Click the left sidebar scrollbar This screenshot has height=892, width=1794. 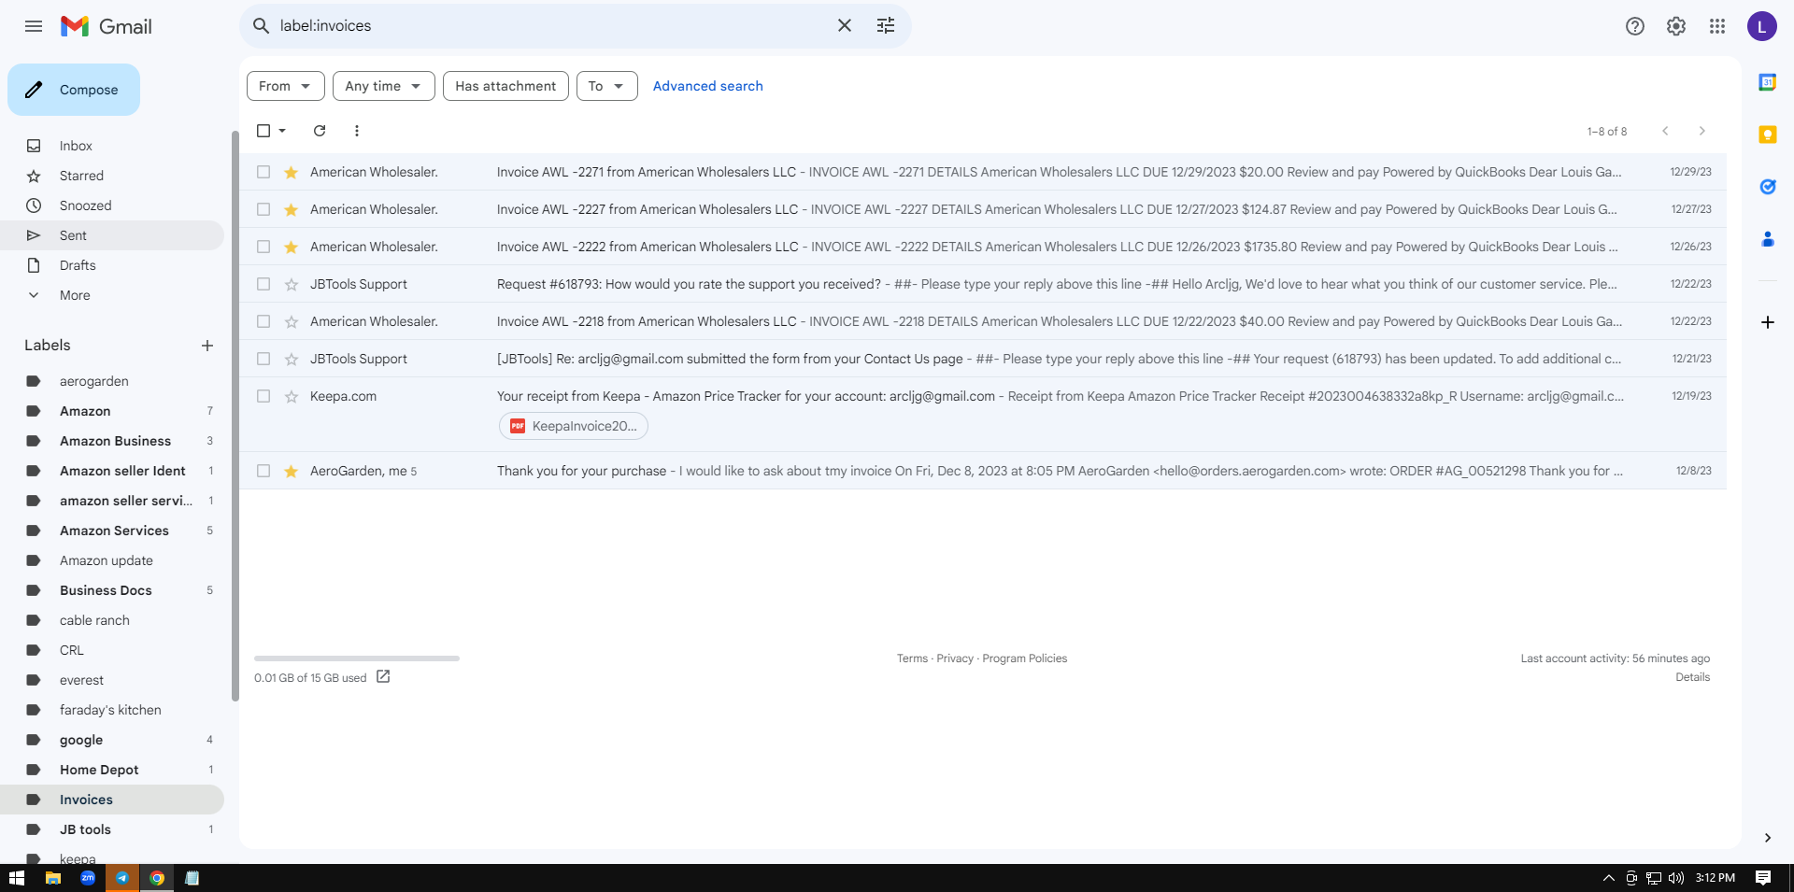tap(235, 416)
